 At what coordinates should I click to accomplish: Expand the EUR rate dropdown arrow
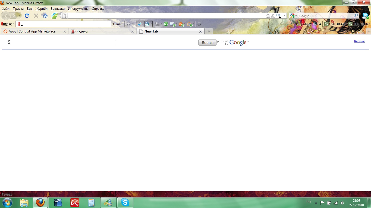tap(370, 24)
